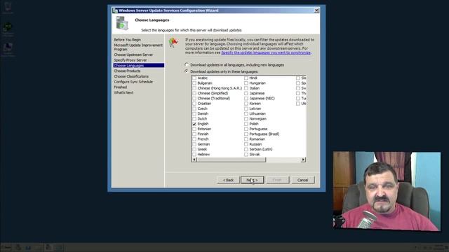The height and width of the screenshot is (252, 449).
Task: Click the greyed-out Finish button
Action: [278, 180]
